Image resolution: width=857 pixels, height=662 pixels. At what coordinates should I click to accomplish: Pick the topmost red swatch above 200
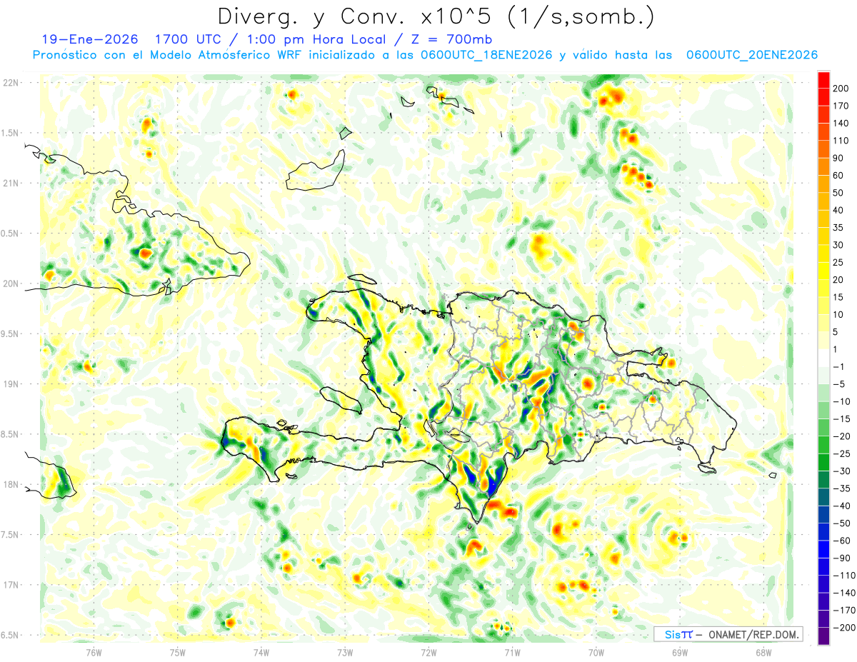coord(823,80)
